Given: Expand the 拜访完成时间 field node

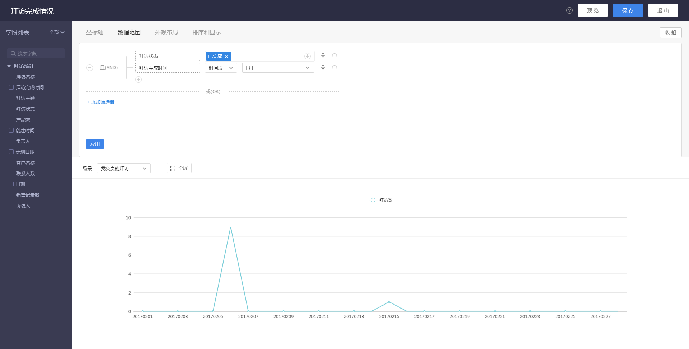Looking at the screenshot, I should pyautogui.click(x=11, y=87).
